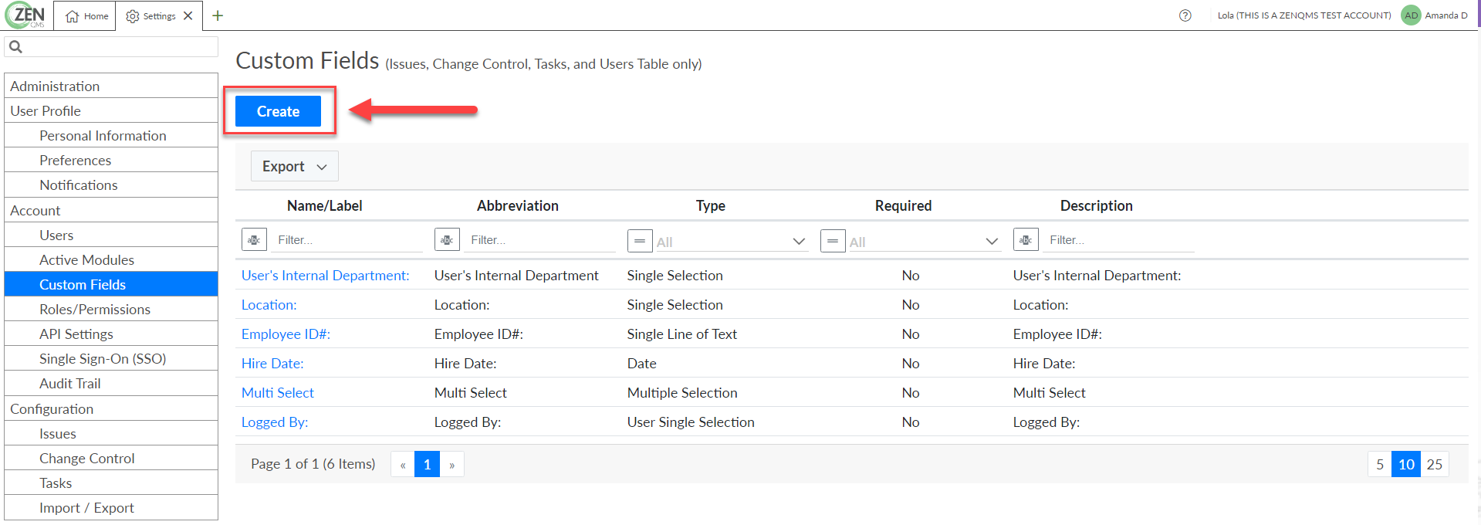Open Issues configuration in sidebar
The width and height of the screenshot is (1481, 525).
click(111, 433)
